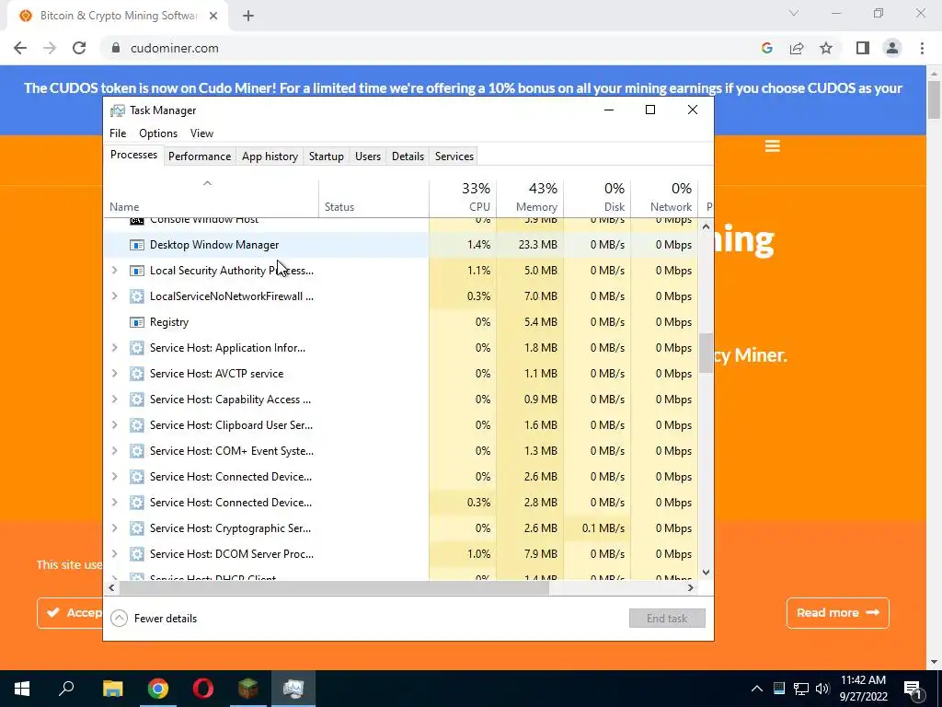
Task: Expand Service Host: Capability Access row
Action: (115, 400)
